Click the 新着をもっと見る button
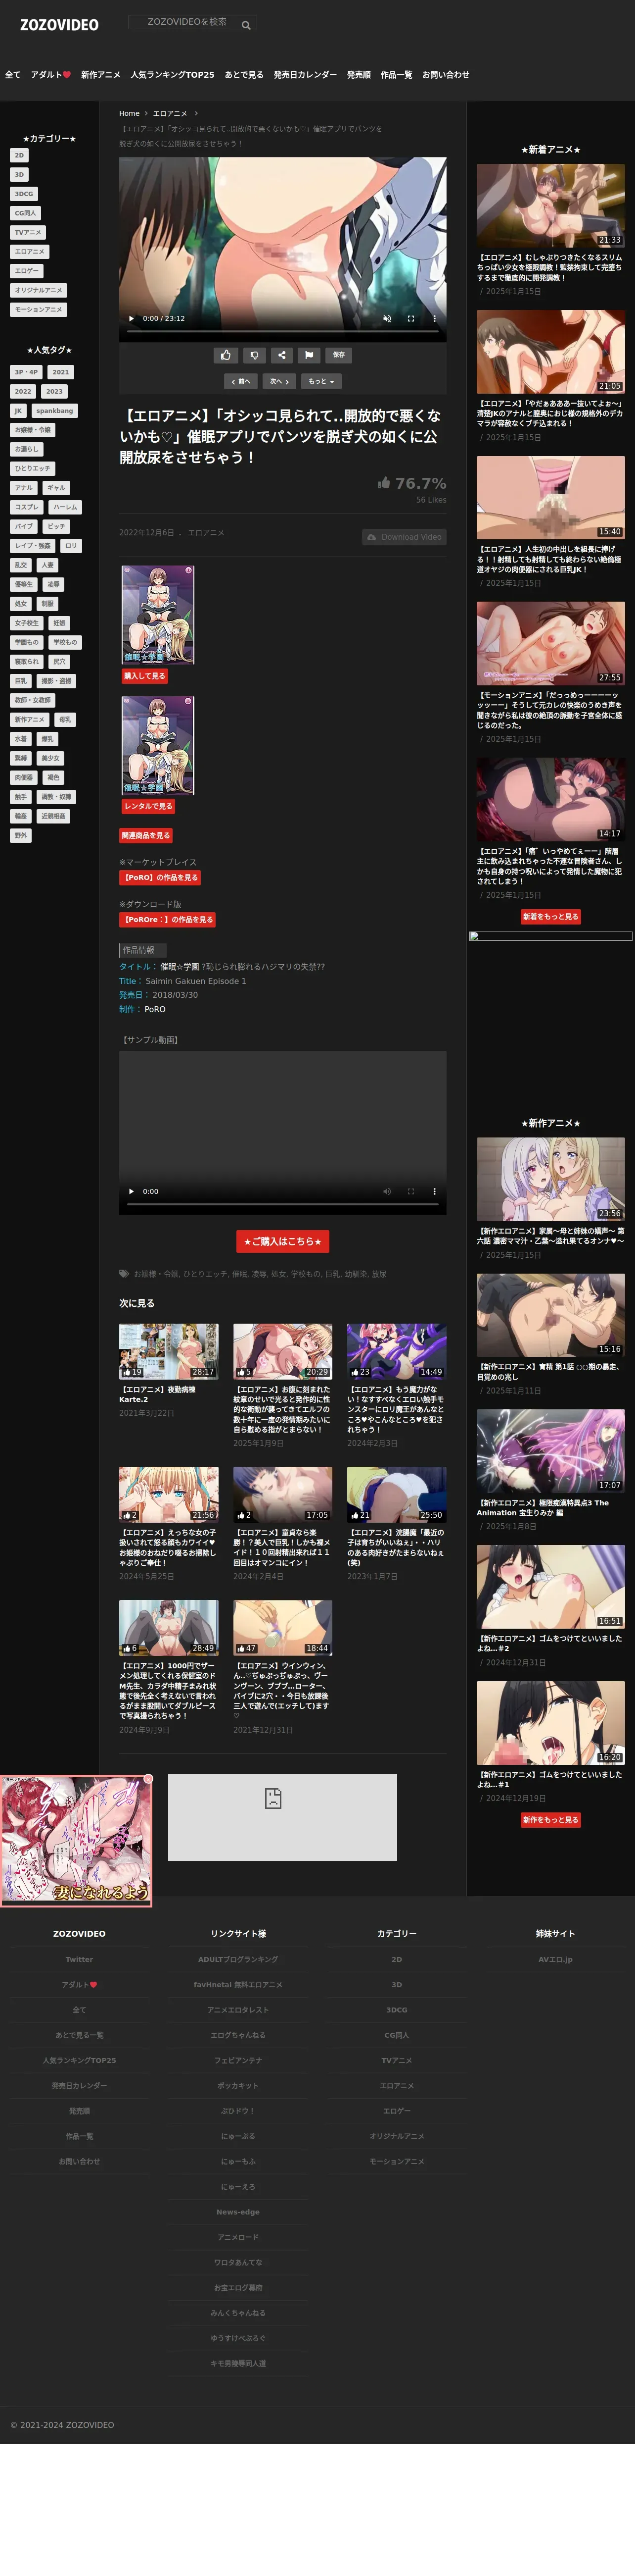The width and height of the screenshot is (635, 2576). [550, 917]
